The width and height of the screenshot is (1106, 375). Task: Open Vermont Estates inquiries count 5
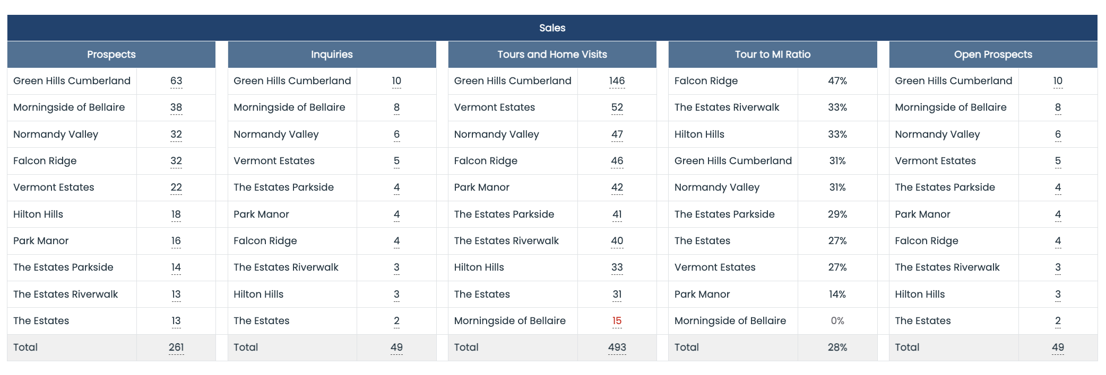(396, 161)
